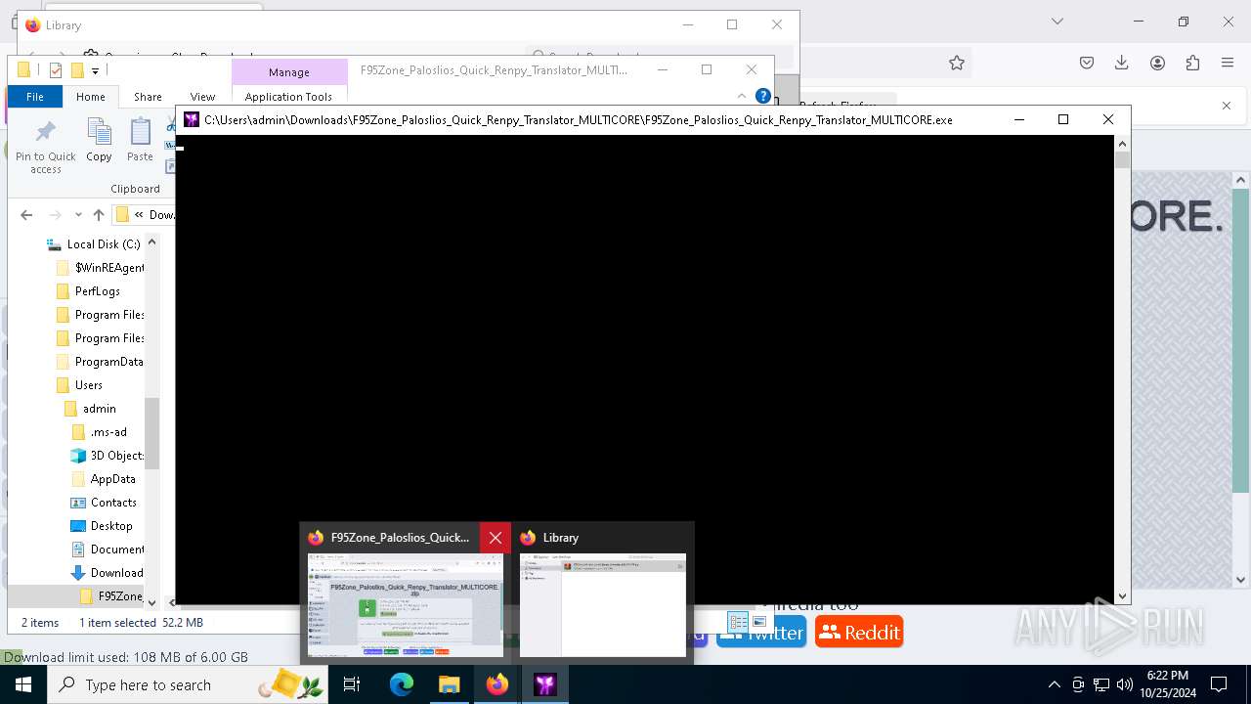The width and height of the screenshot is (1251, 704).
Task: Open Firefox account icon
Action: click(1157, 63)
